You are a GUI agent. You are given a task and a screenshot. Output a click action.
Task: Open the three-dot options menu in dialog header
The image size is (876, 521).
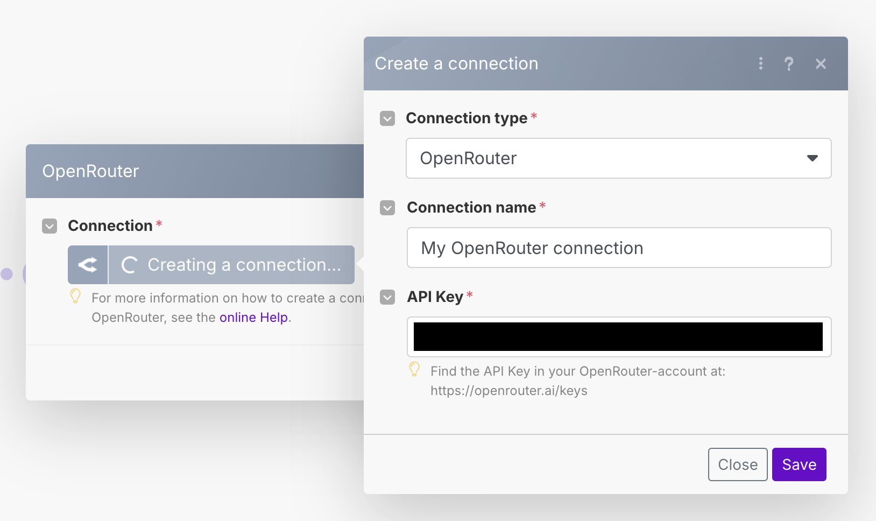760,64
